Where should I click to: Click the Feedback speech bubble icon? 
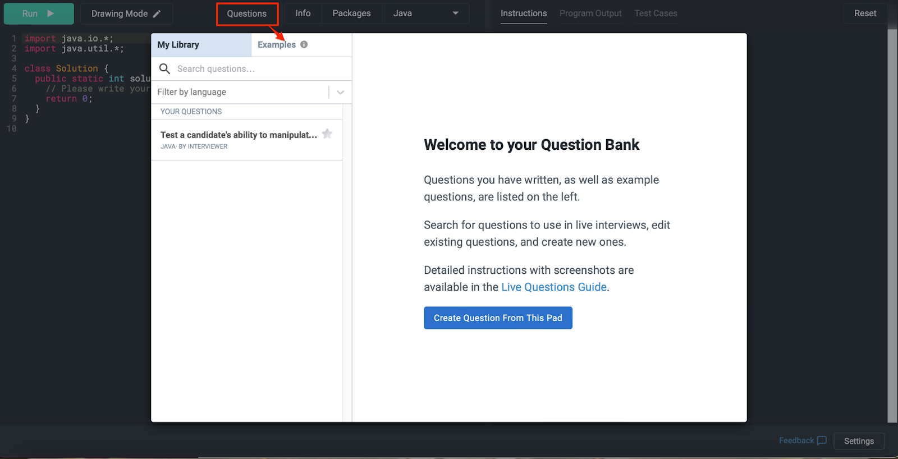pos(822,440)
